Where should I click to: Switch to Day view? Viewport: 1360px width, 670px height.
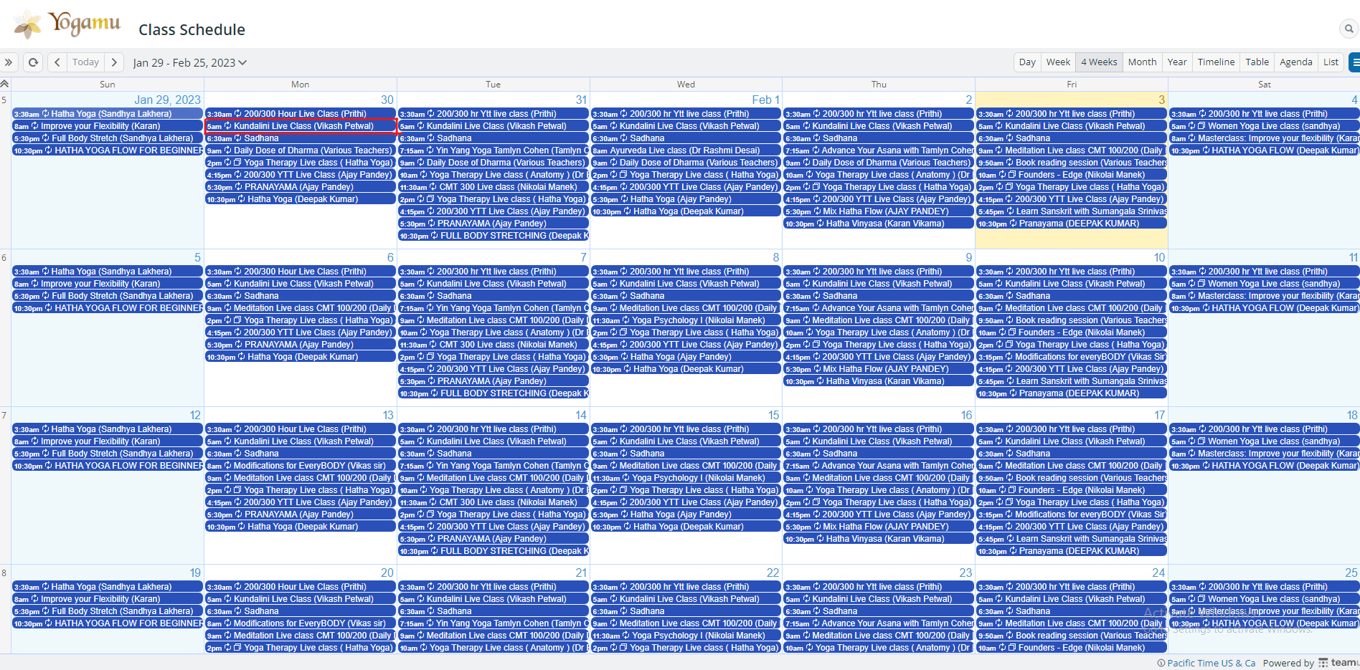click(1027, 62)
